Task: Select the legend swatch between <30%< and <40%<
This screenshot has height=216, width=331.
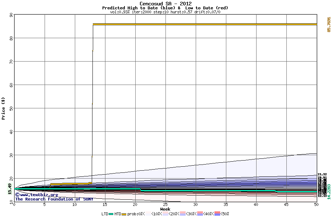Action: coord(200,213)
